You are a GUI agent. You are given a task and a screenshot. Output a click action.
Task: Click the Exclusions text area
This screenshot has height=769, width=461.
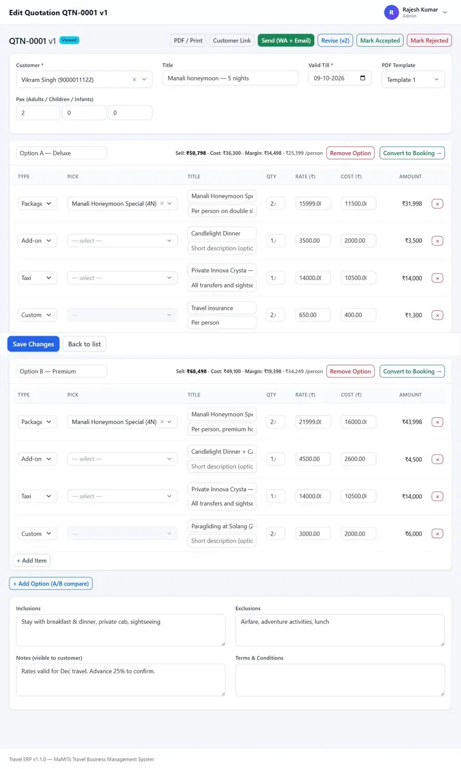click(x=340, y=630)
